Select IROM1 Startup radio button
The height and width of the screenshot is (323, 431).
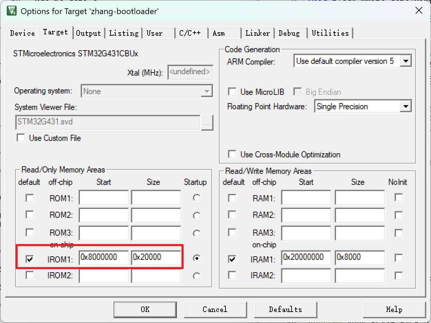point(197,258)
